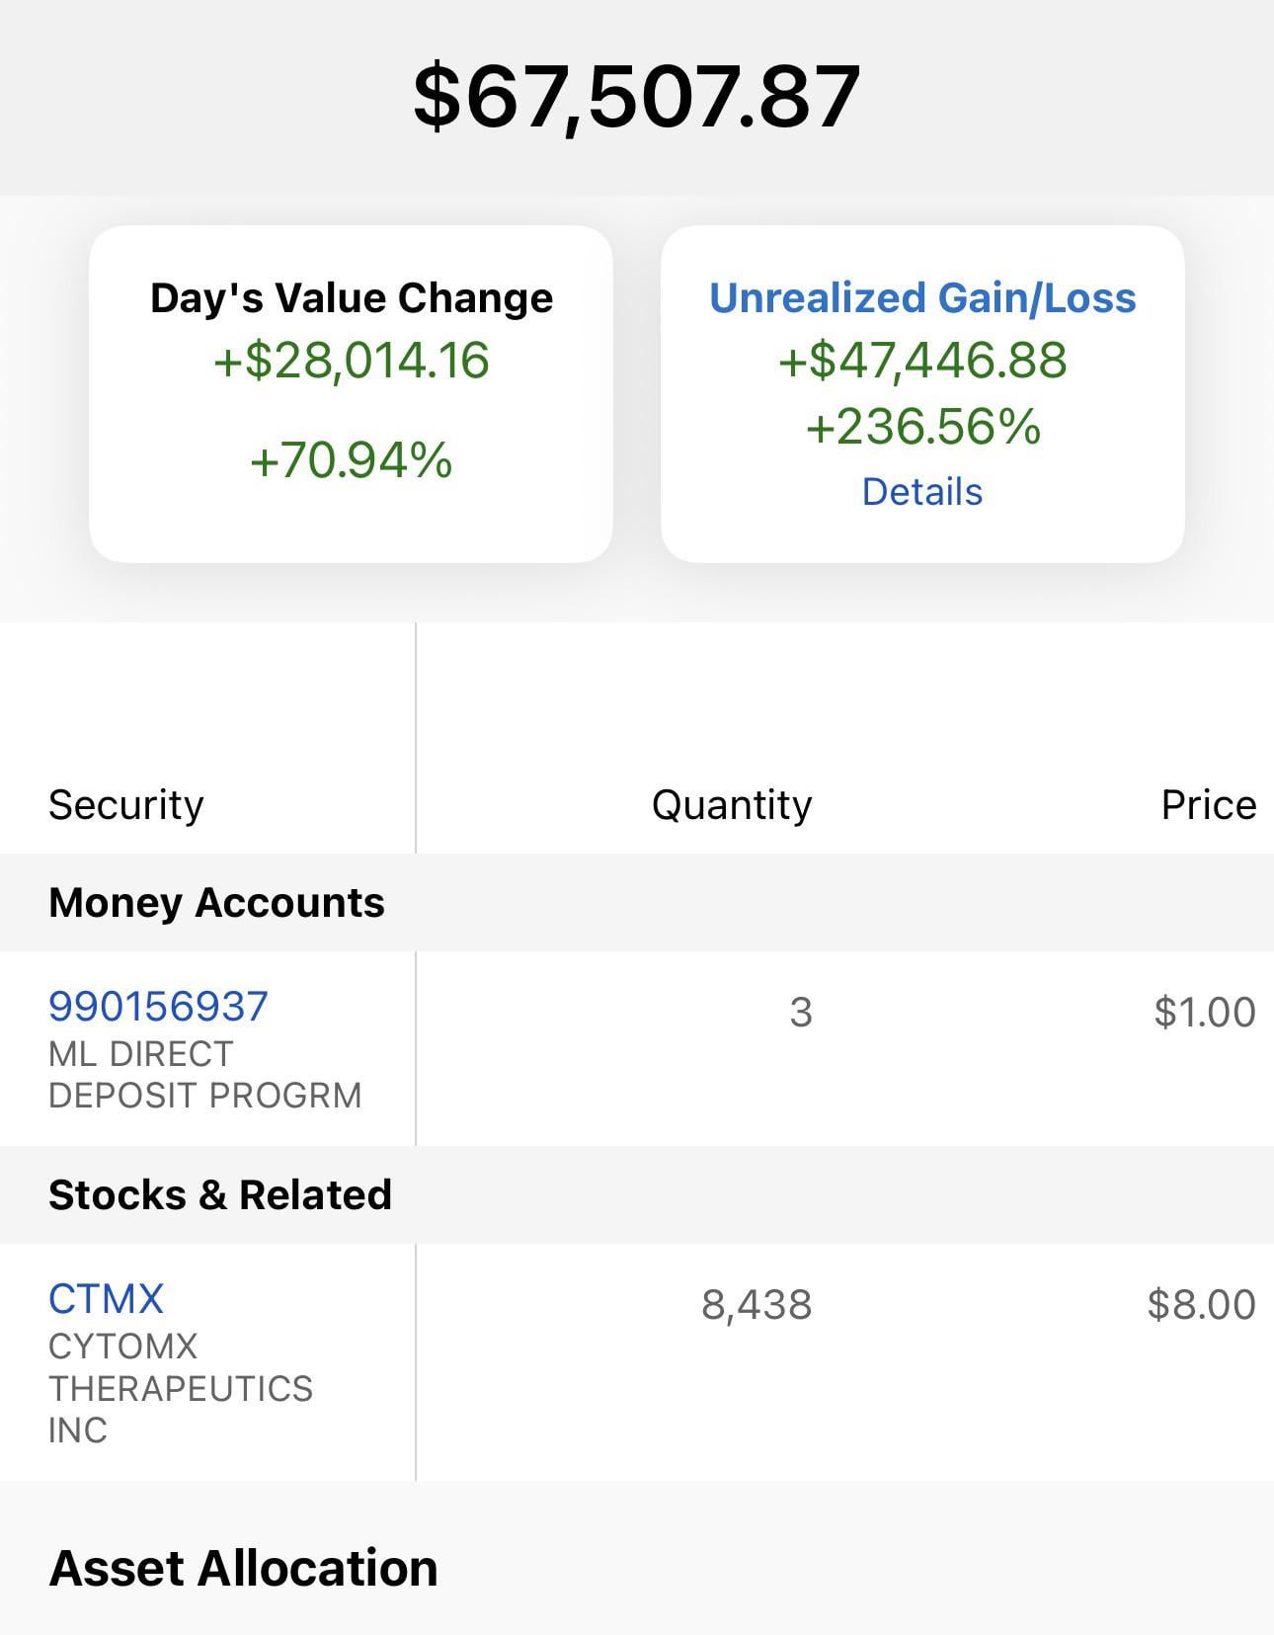This screenshot has width=1274, height=1635.
Task: Click the CTMX price $8.00
Action: point(1201,1305)
